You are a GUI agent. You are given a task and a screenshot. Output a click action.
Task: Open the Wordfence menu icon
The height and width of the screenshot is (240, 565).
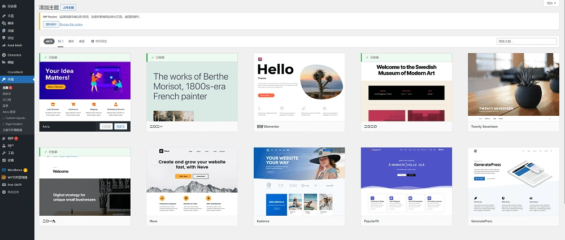(x=3, y=169)
